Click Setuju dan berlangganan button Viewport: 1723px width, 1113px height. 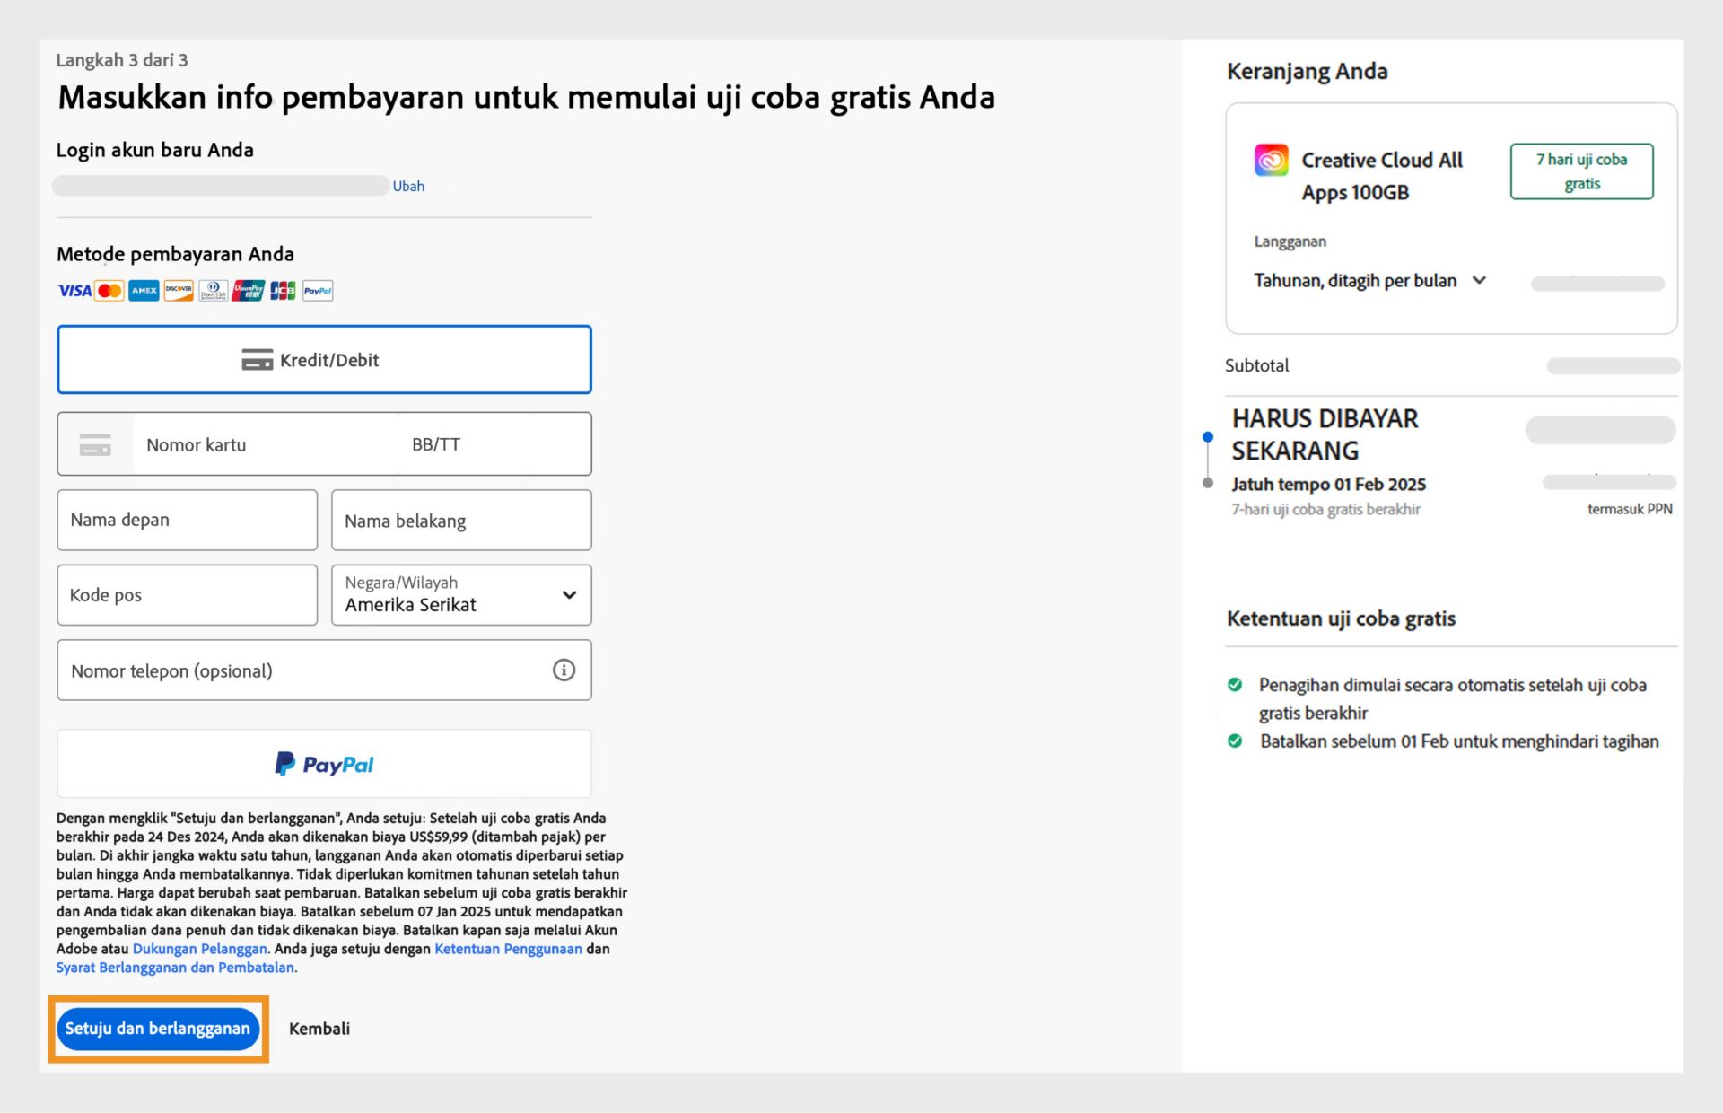(x=158, y=1029)
